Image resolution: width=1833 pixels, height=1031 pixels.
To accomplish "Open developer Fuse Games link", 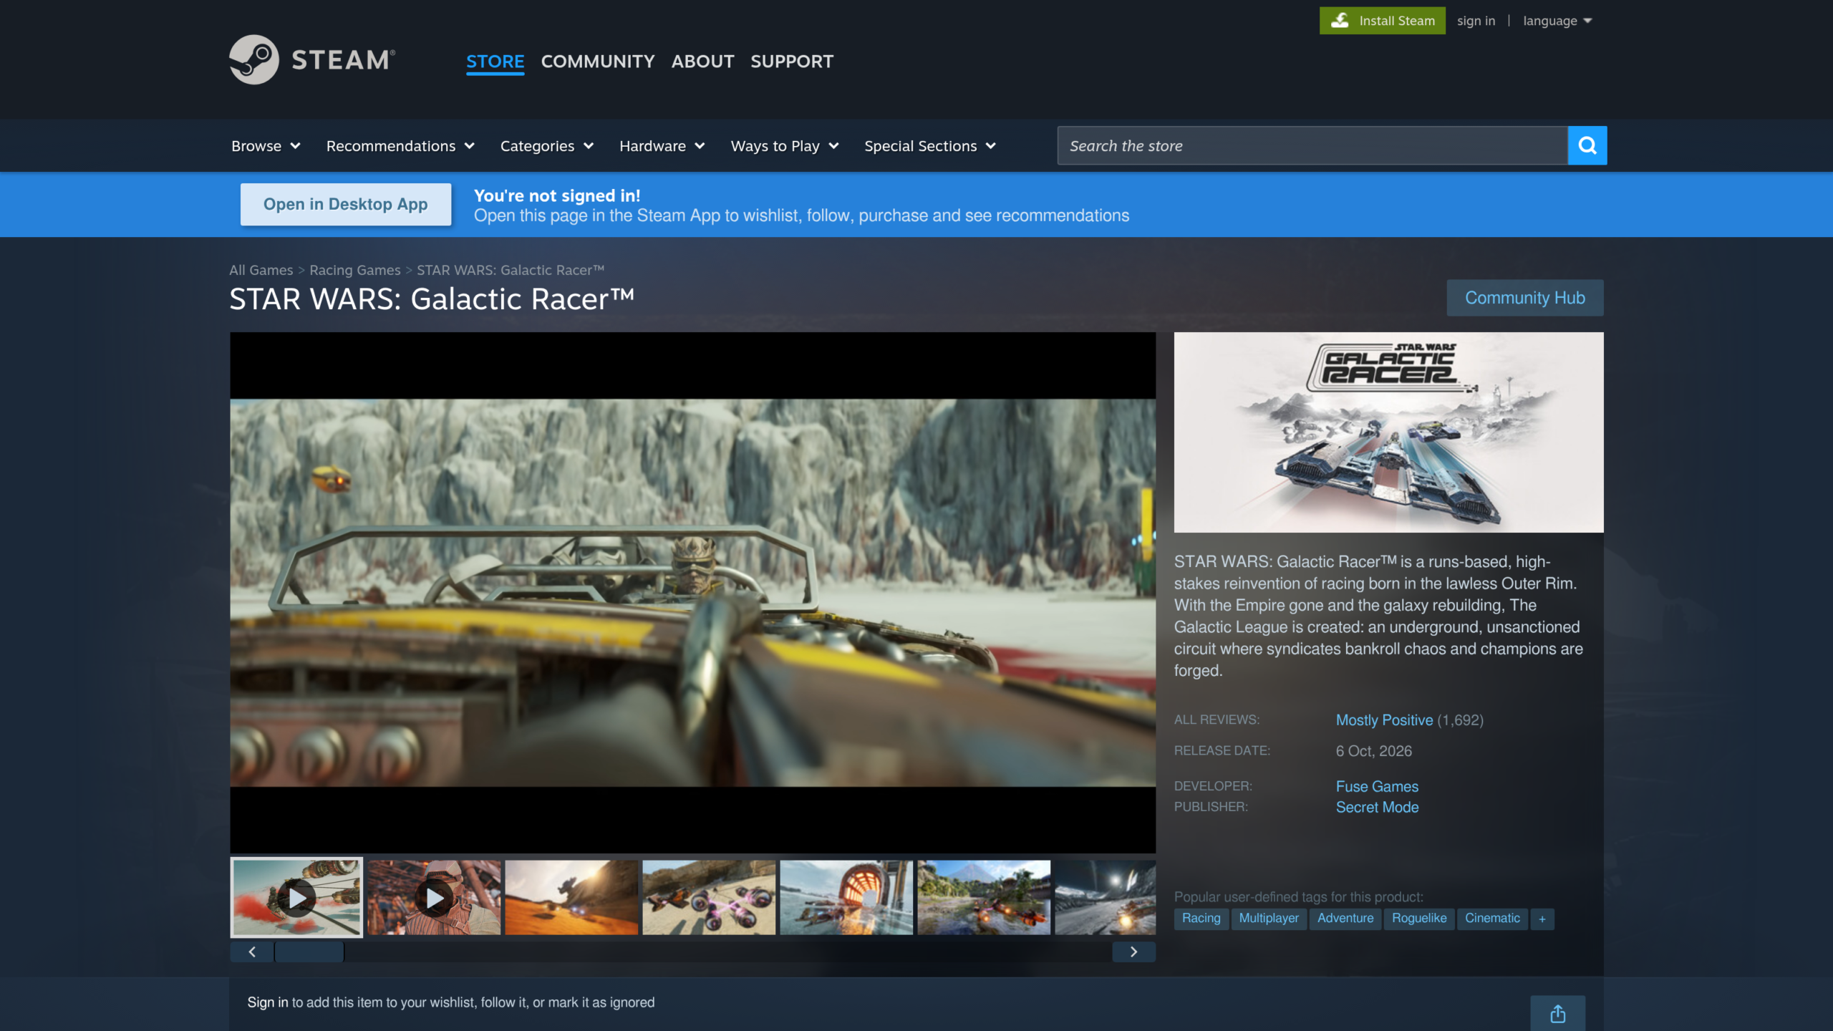I will [x=1377, y=786].
